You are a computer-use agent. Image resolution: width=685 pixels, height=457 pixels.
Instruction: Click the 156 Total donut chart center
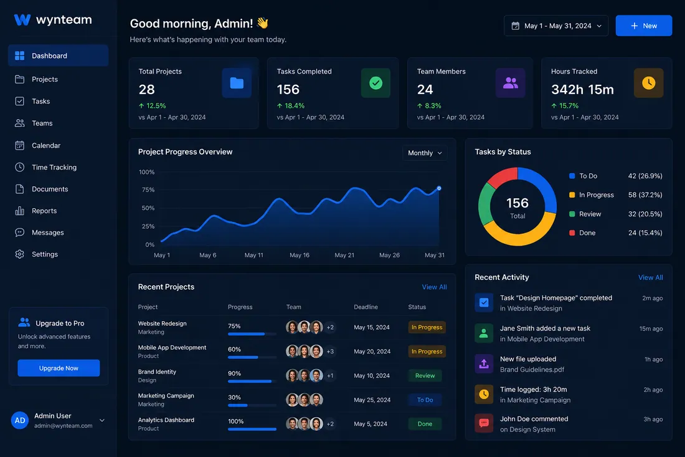pyautogui.click(x=517, y=207)
